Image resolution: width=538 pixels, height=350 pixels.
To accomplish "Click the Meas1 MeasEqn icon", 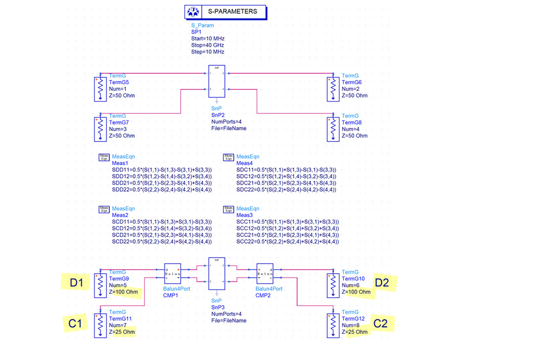I will (x=104, y=157).
